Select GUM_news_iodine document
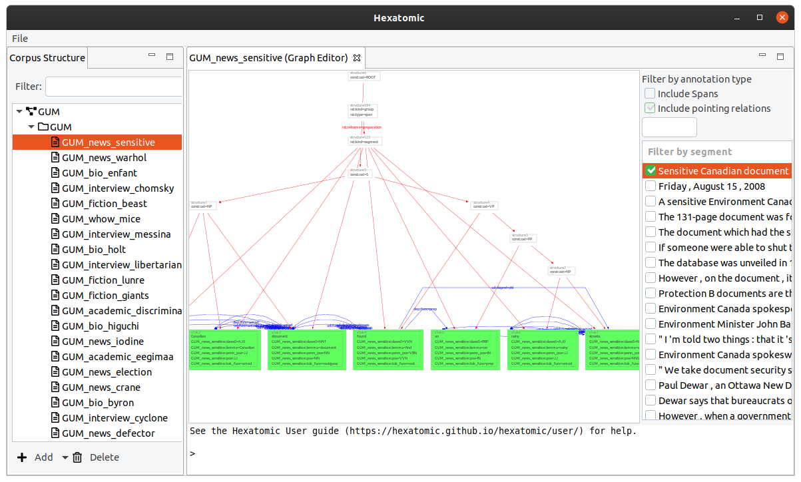The width and height of the screenshot is (801, 482). (103, 342)
